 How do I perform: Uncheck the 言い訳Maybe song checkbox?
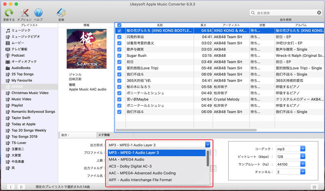(119, 99)
